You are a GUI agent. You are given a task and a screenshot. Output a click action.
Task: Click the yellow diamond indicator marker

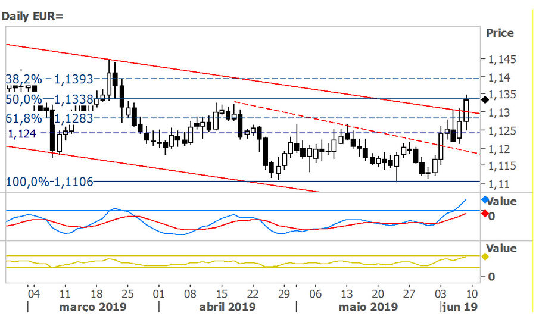[x=485, y=257]
